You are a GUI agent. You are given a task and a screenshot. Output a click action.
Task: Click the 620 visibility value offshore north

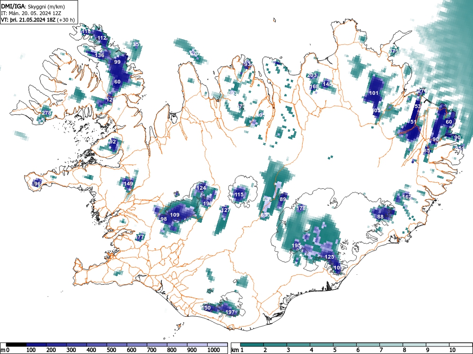[195, 53]
